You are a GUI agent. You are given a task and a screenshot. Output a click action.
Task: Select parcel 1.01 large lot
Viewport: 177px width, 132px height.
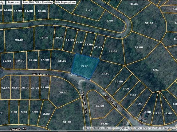point(156,70)
